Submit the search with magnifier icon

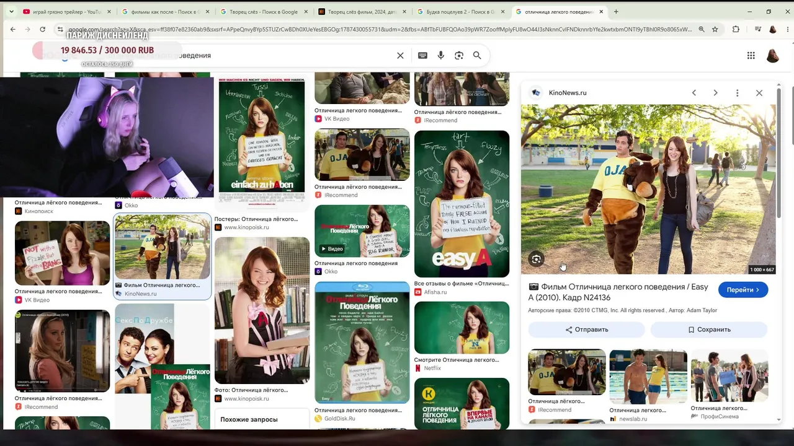pos(477,56)
